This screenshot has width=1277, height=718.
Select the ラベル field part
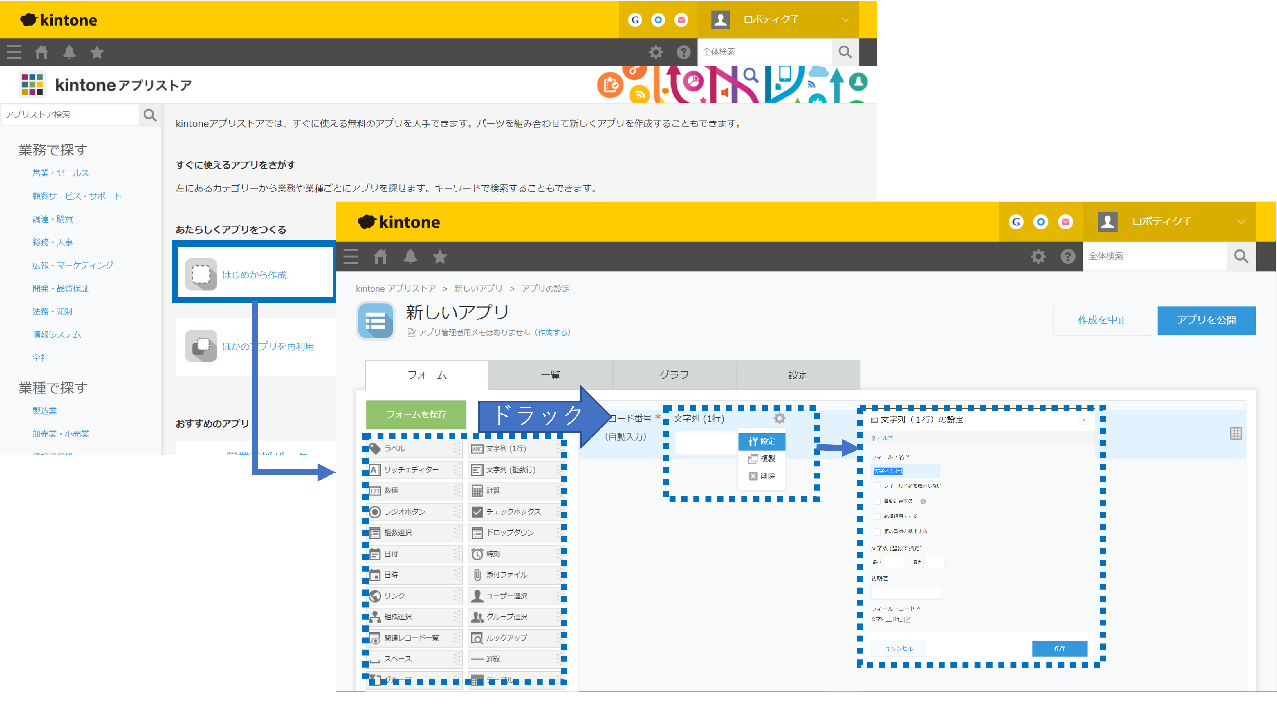pos(414,448)
